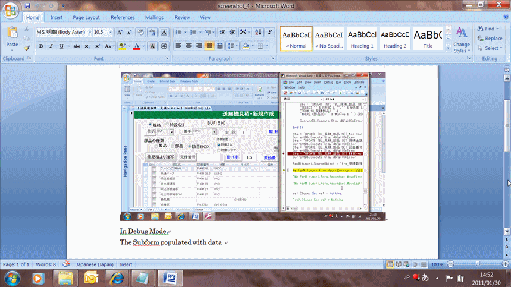Open the font name dropdown
The image size is (511, 287).
click(x=90, y=32)
